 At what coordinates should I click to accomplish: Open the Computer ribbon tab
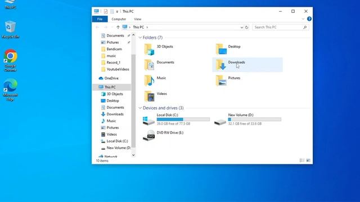tap(119, 19)
